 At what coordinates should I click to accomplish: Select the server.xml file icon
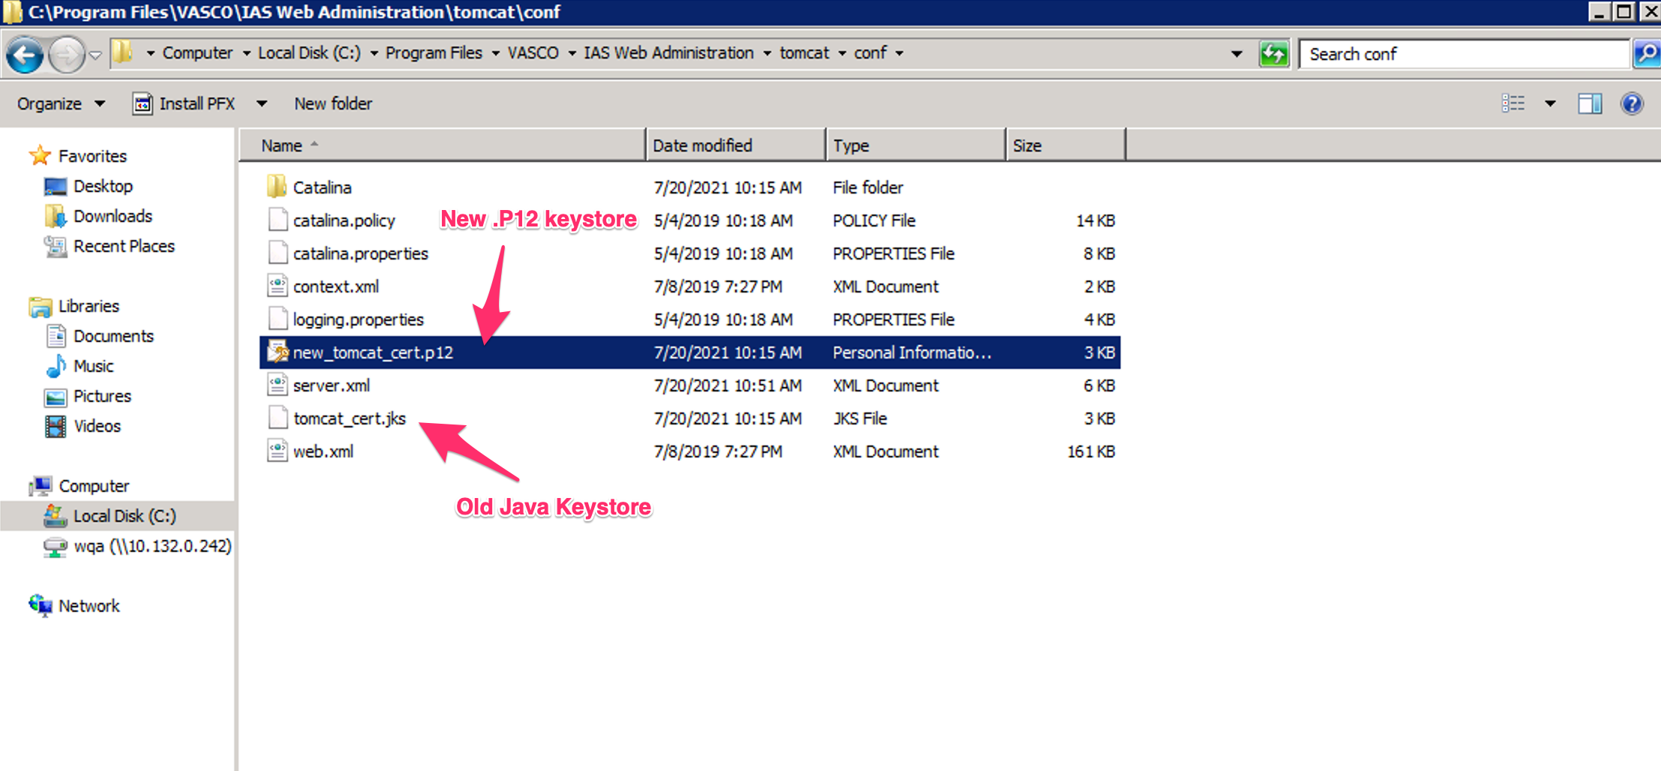[278, 385]
